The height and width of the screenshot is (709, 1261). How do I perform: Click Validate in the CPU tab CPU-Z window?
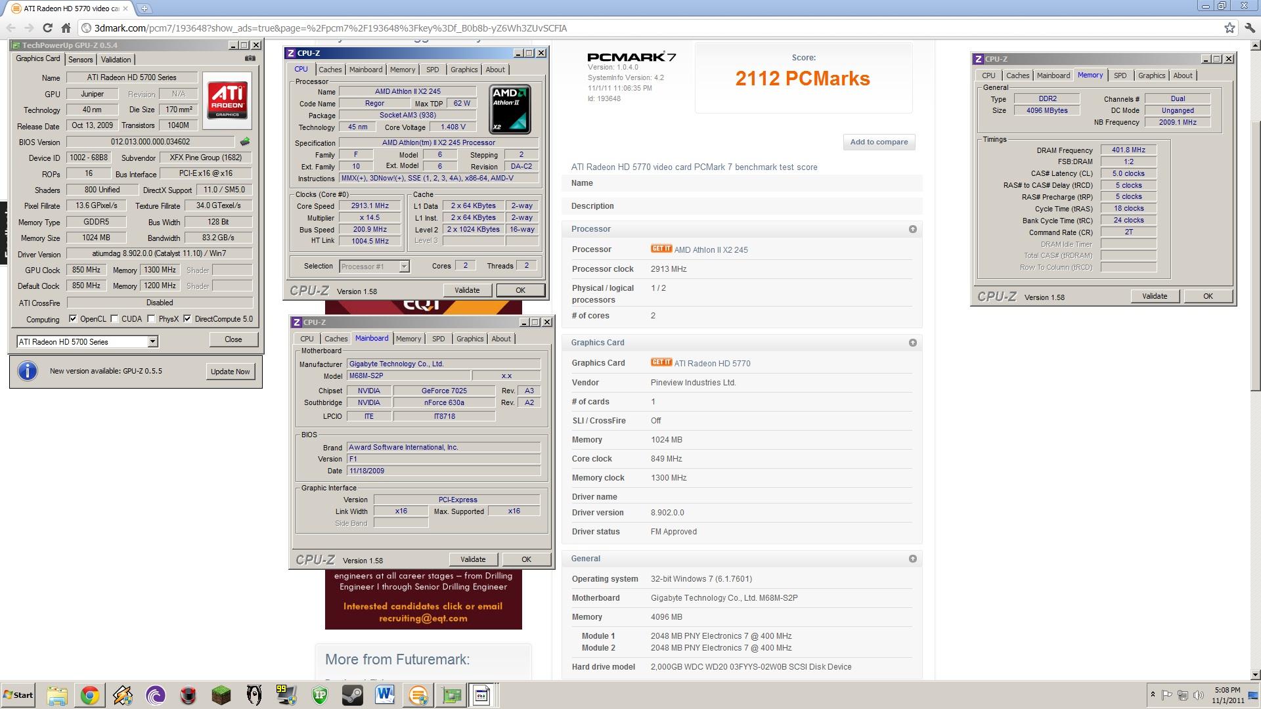point(467,290)
